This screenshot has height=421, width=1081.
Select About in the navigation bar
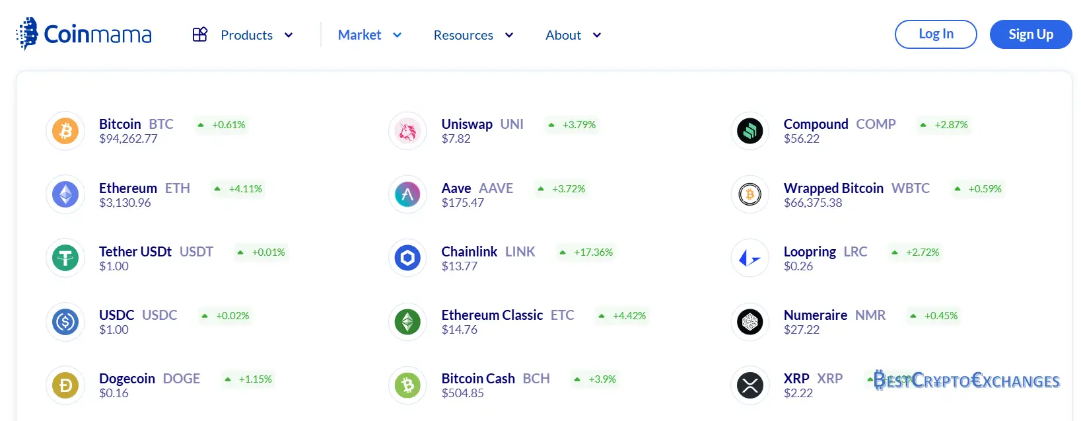pyautogui.click(x=563, y=34)
